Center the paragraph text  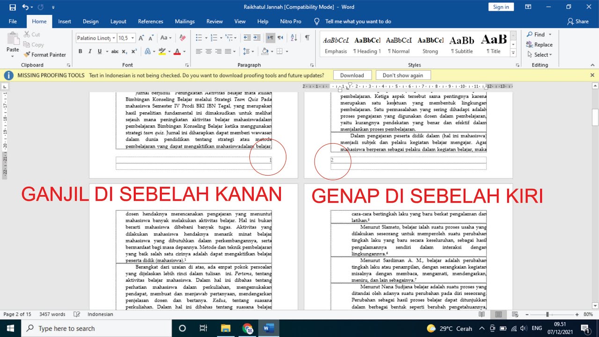click(209, 51)
